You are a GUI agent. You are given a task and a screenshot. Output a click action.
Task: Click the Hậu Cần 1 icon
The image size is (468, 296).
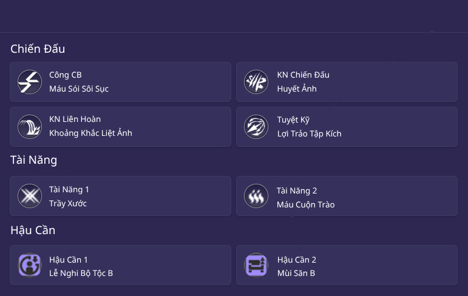tap(29, 266)
